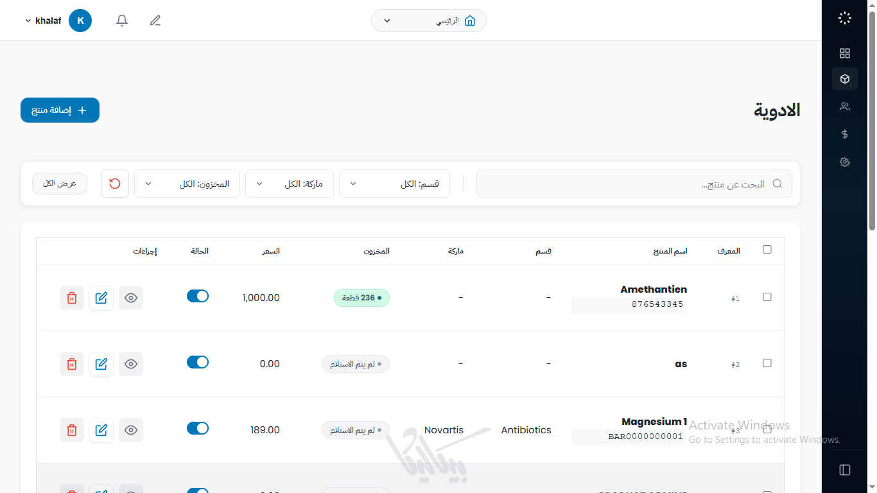877x493 pixels.
Task: Open the الرئيسي branch selector
Action: point(428,21)
